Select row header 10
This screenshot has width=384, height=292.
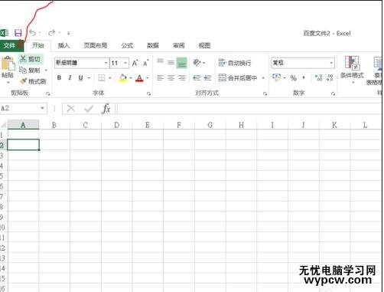(x=3, y=227)
